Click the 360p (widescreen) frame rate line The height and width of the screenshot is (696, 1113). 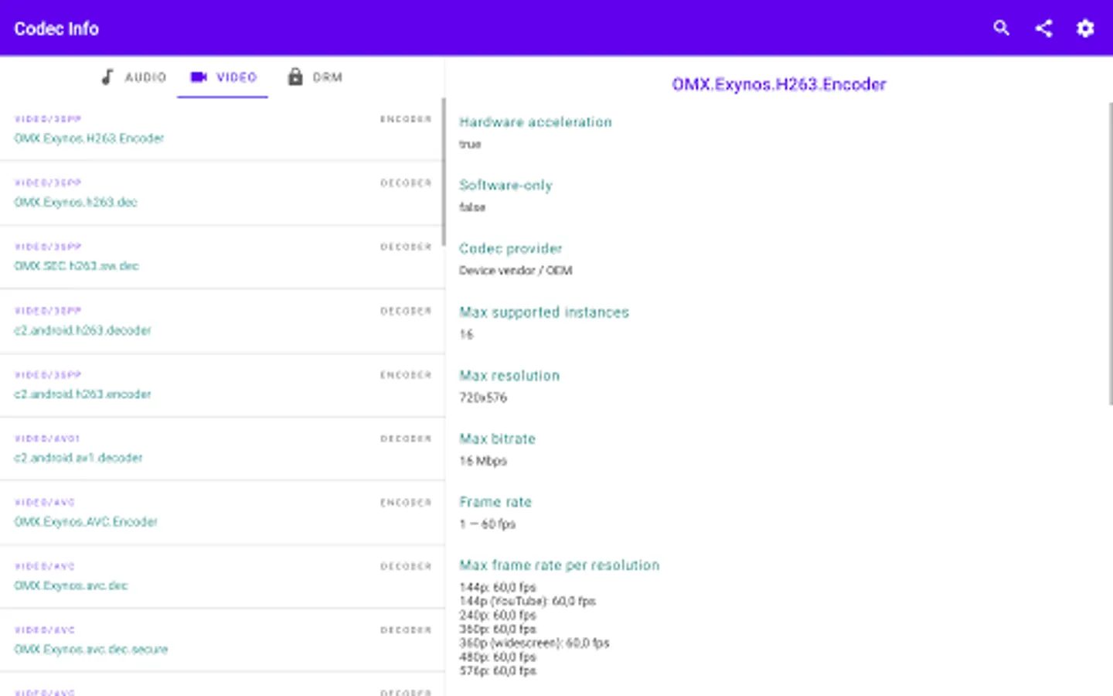pos(534,643)
